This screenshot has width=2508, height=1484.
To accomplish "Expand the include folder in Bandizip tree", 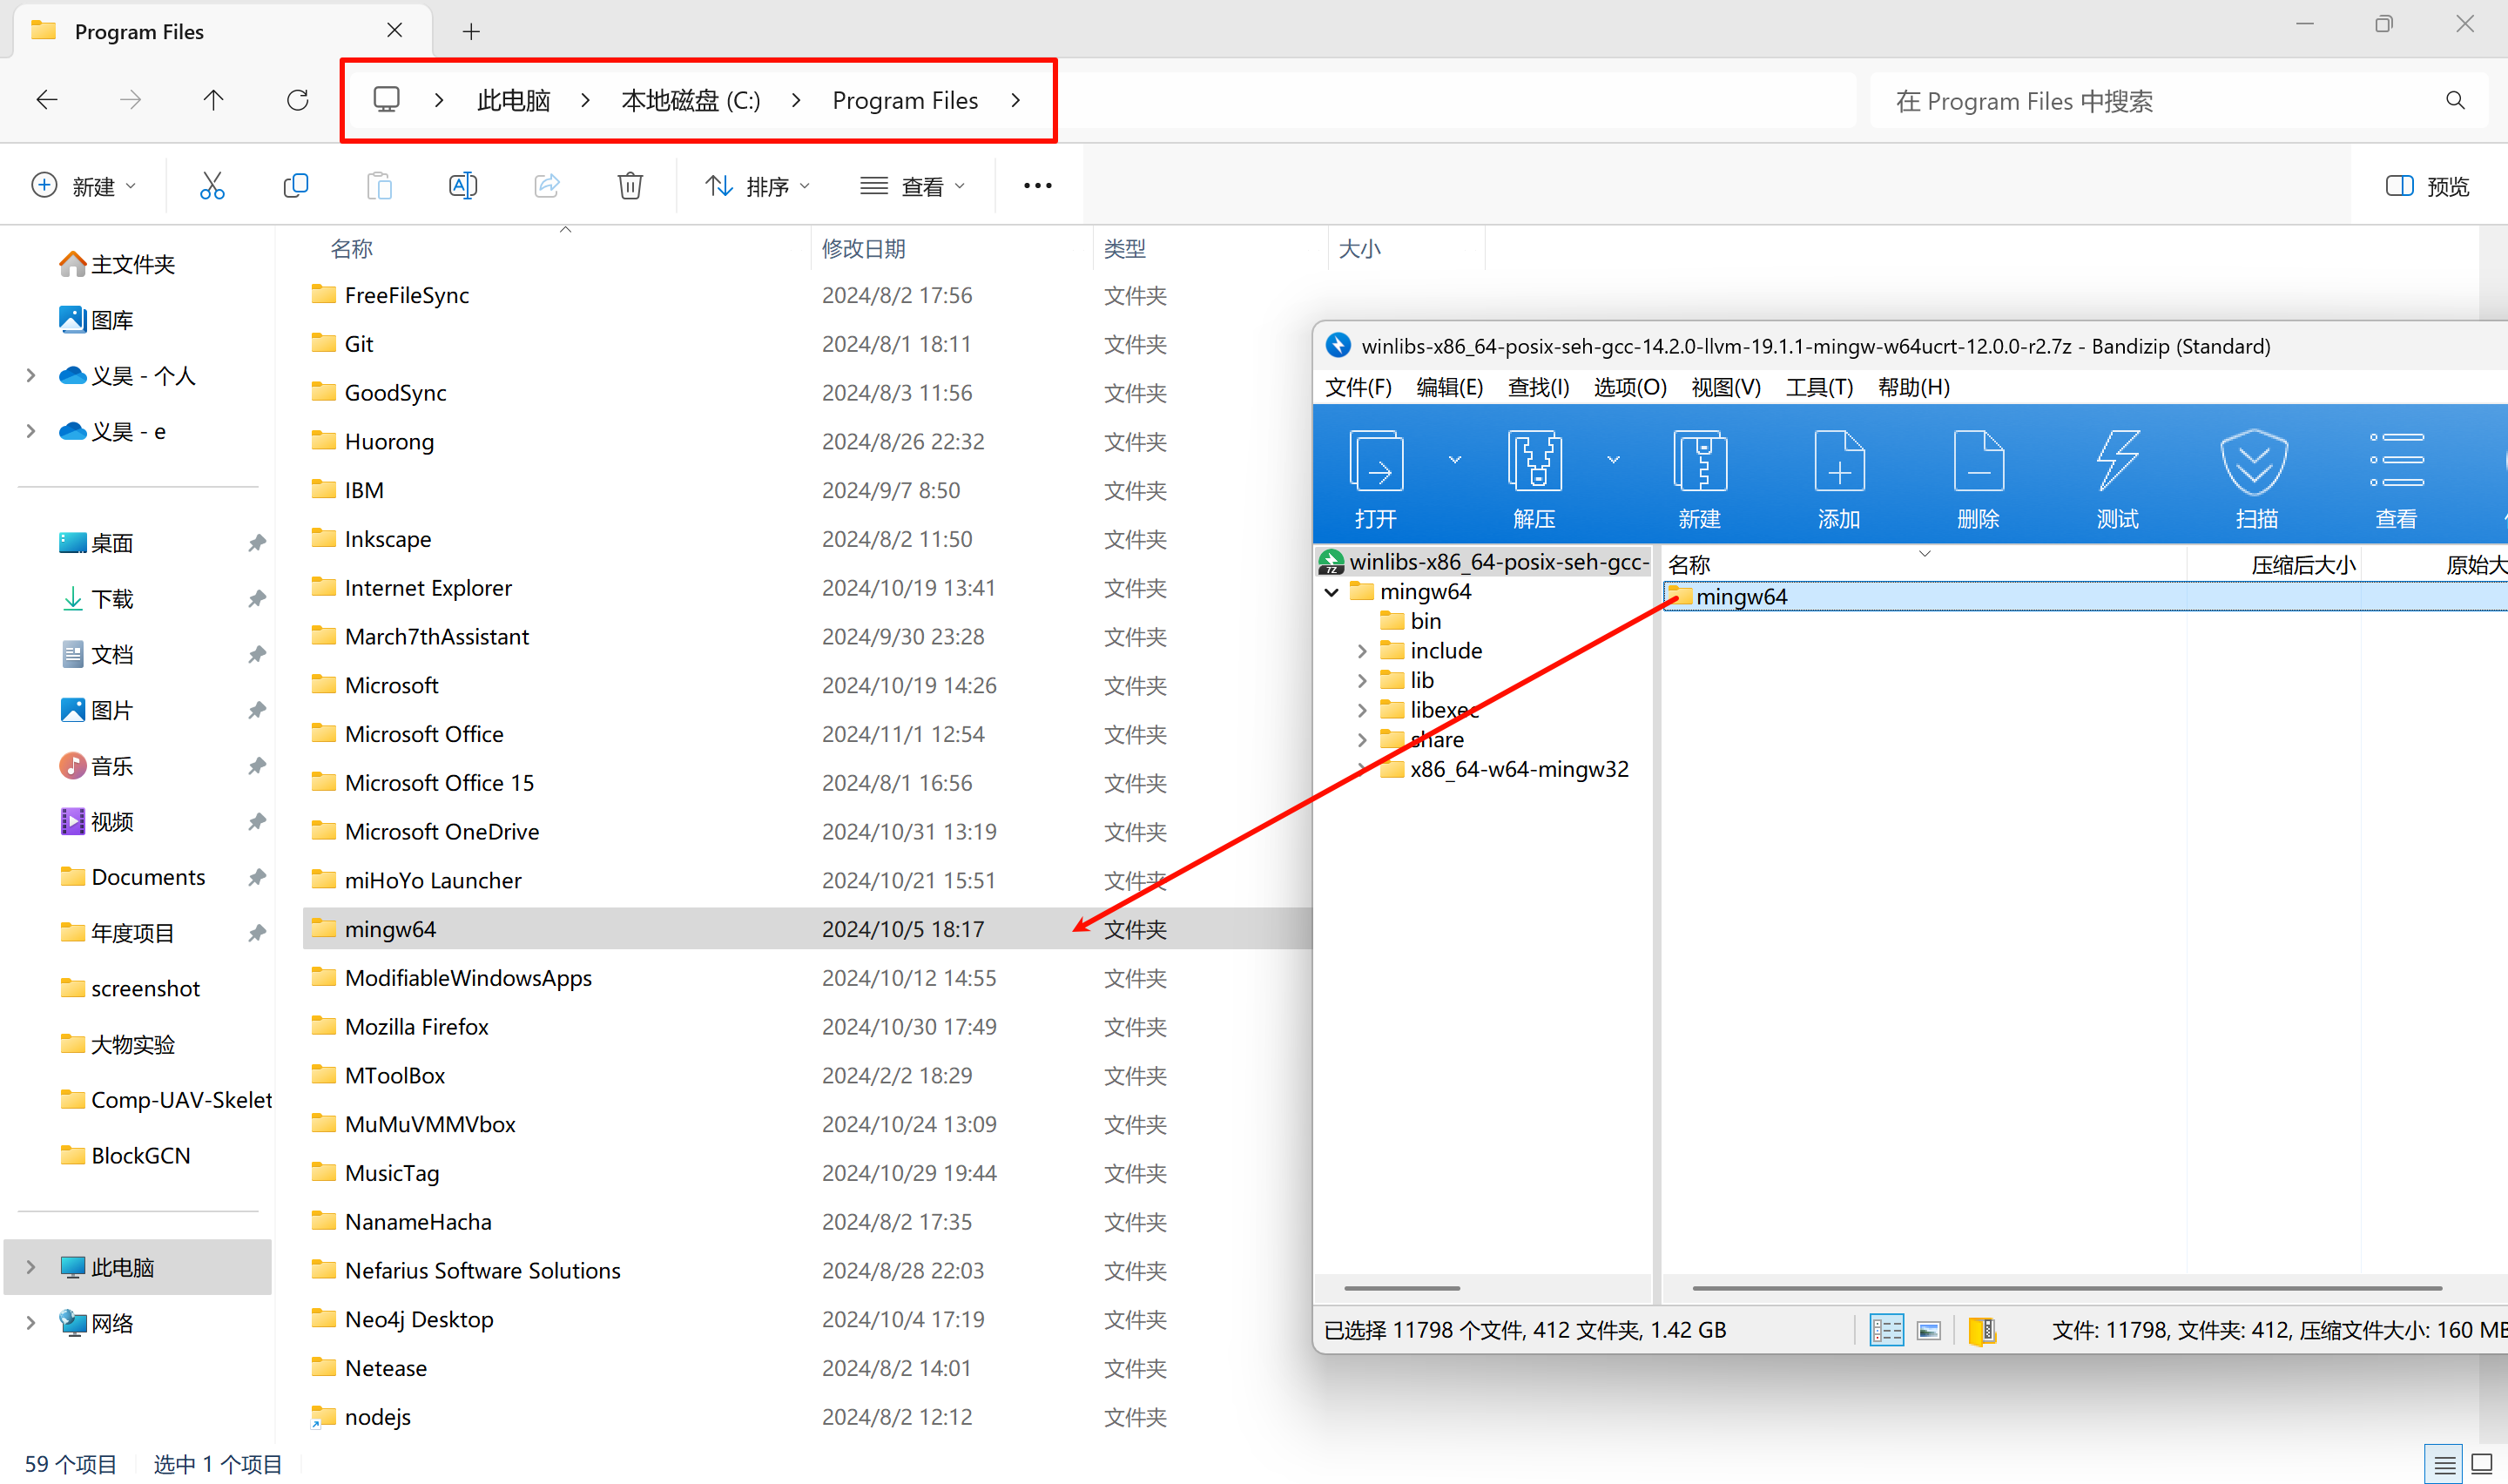I will coord(1363,651).
